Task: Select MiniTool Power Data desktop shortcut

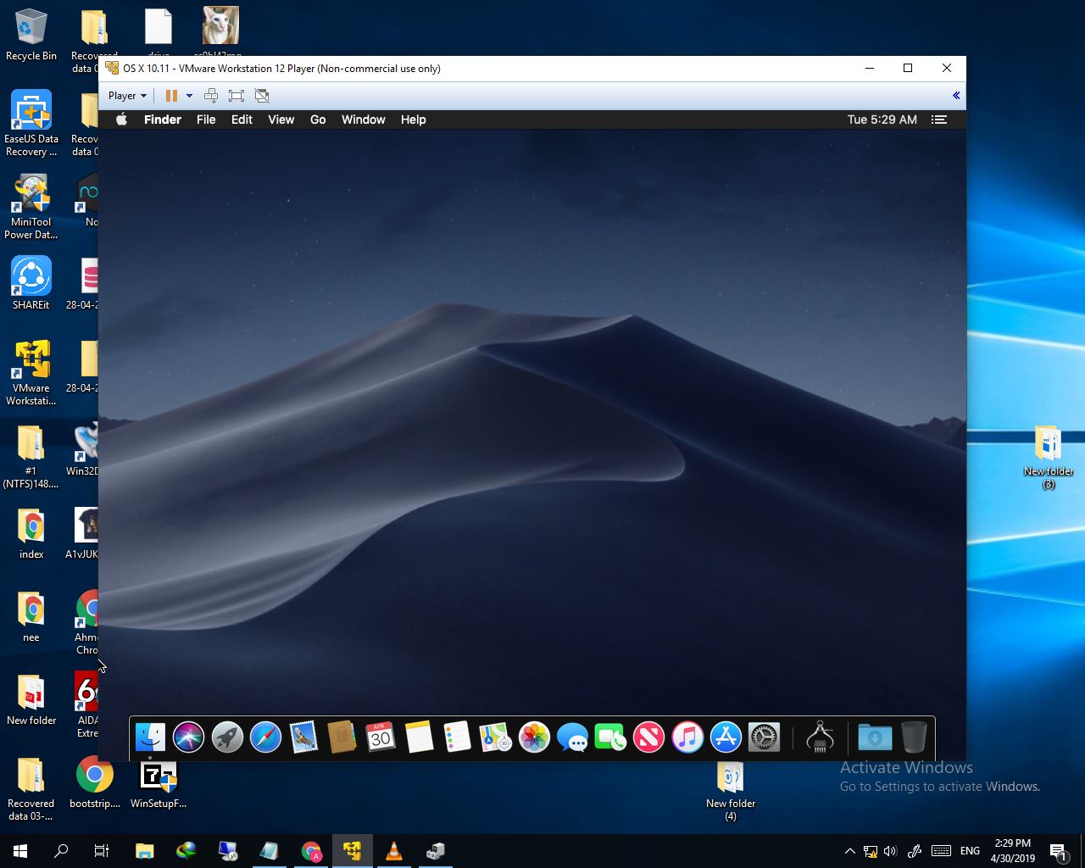Action: pyautogui.click(x=31, y=207)
